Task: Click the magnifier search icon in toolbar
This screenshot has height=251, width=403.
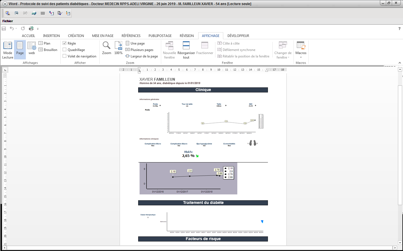Action: (x=8, y=13)
